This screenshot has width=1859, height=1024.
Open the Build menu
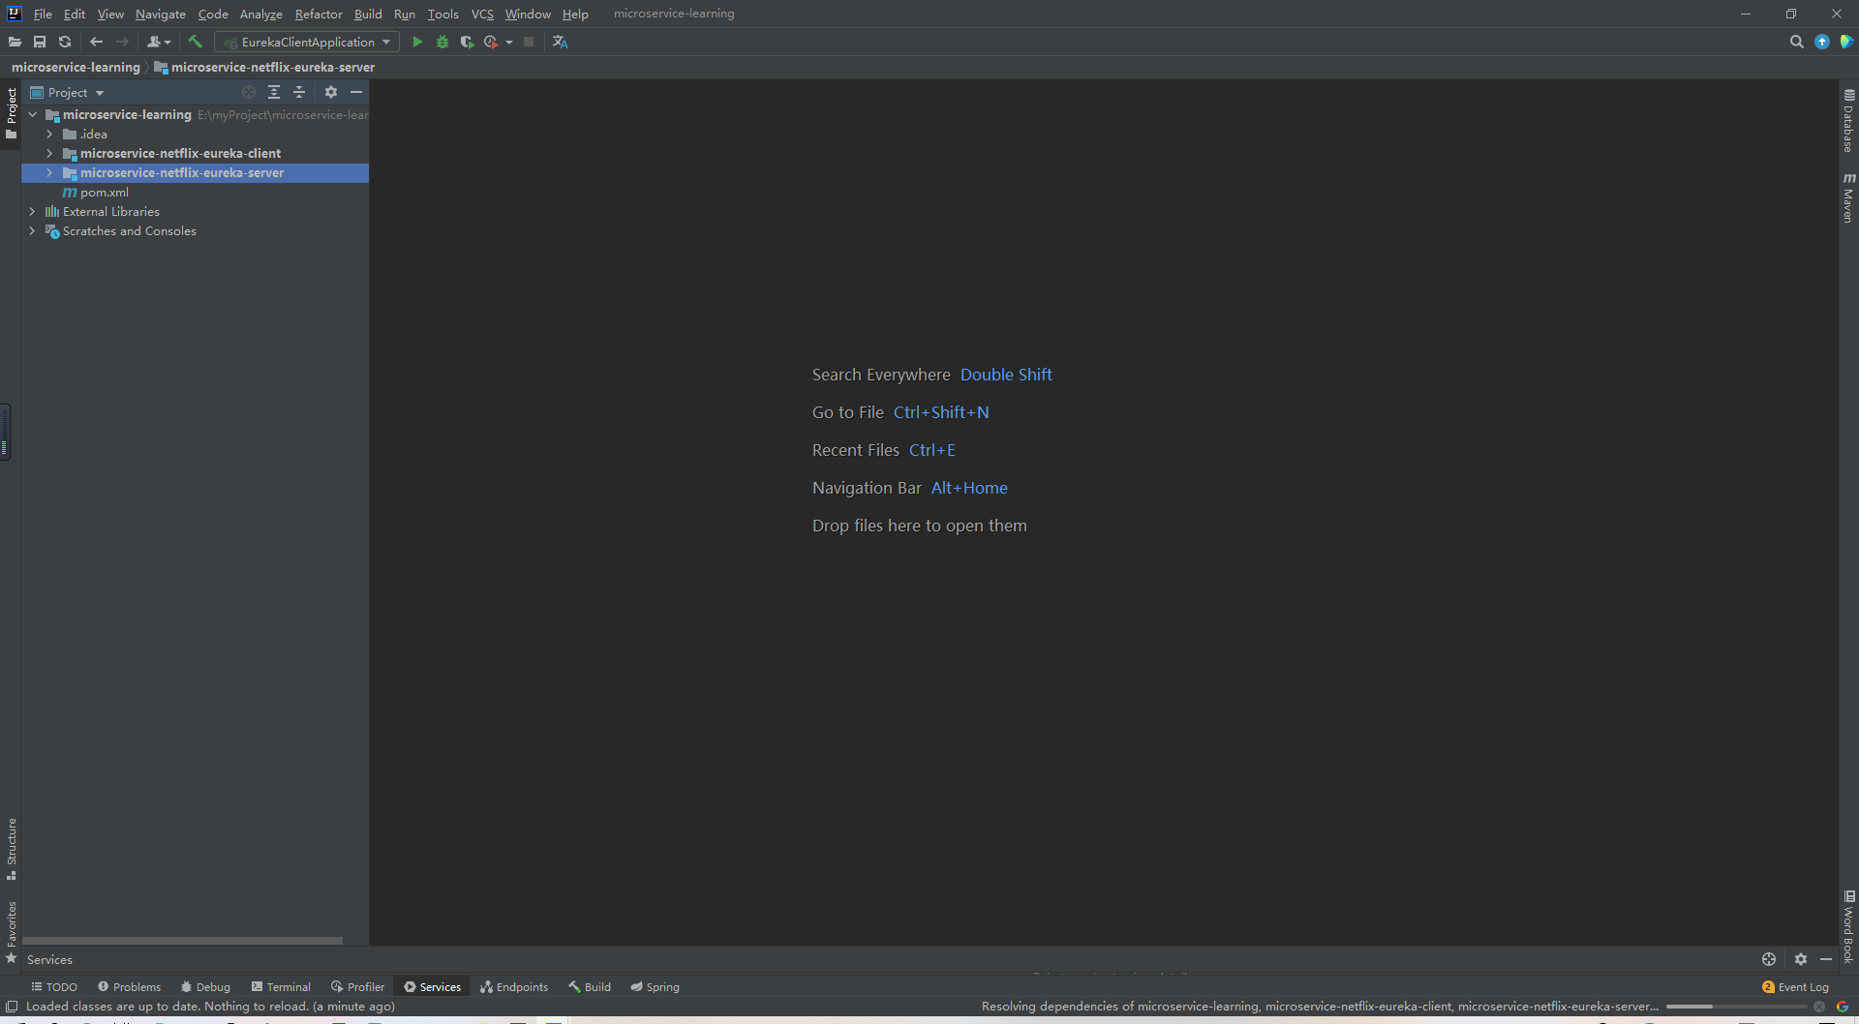[x=368, y=14]
